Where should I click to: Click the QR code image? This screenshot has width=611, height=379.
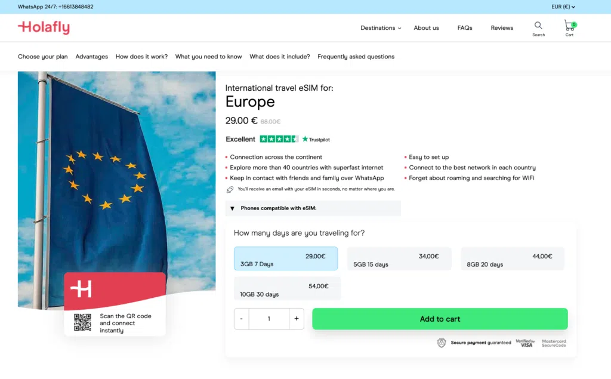tap(82, 323)
